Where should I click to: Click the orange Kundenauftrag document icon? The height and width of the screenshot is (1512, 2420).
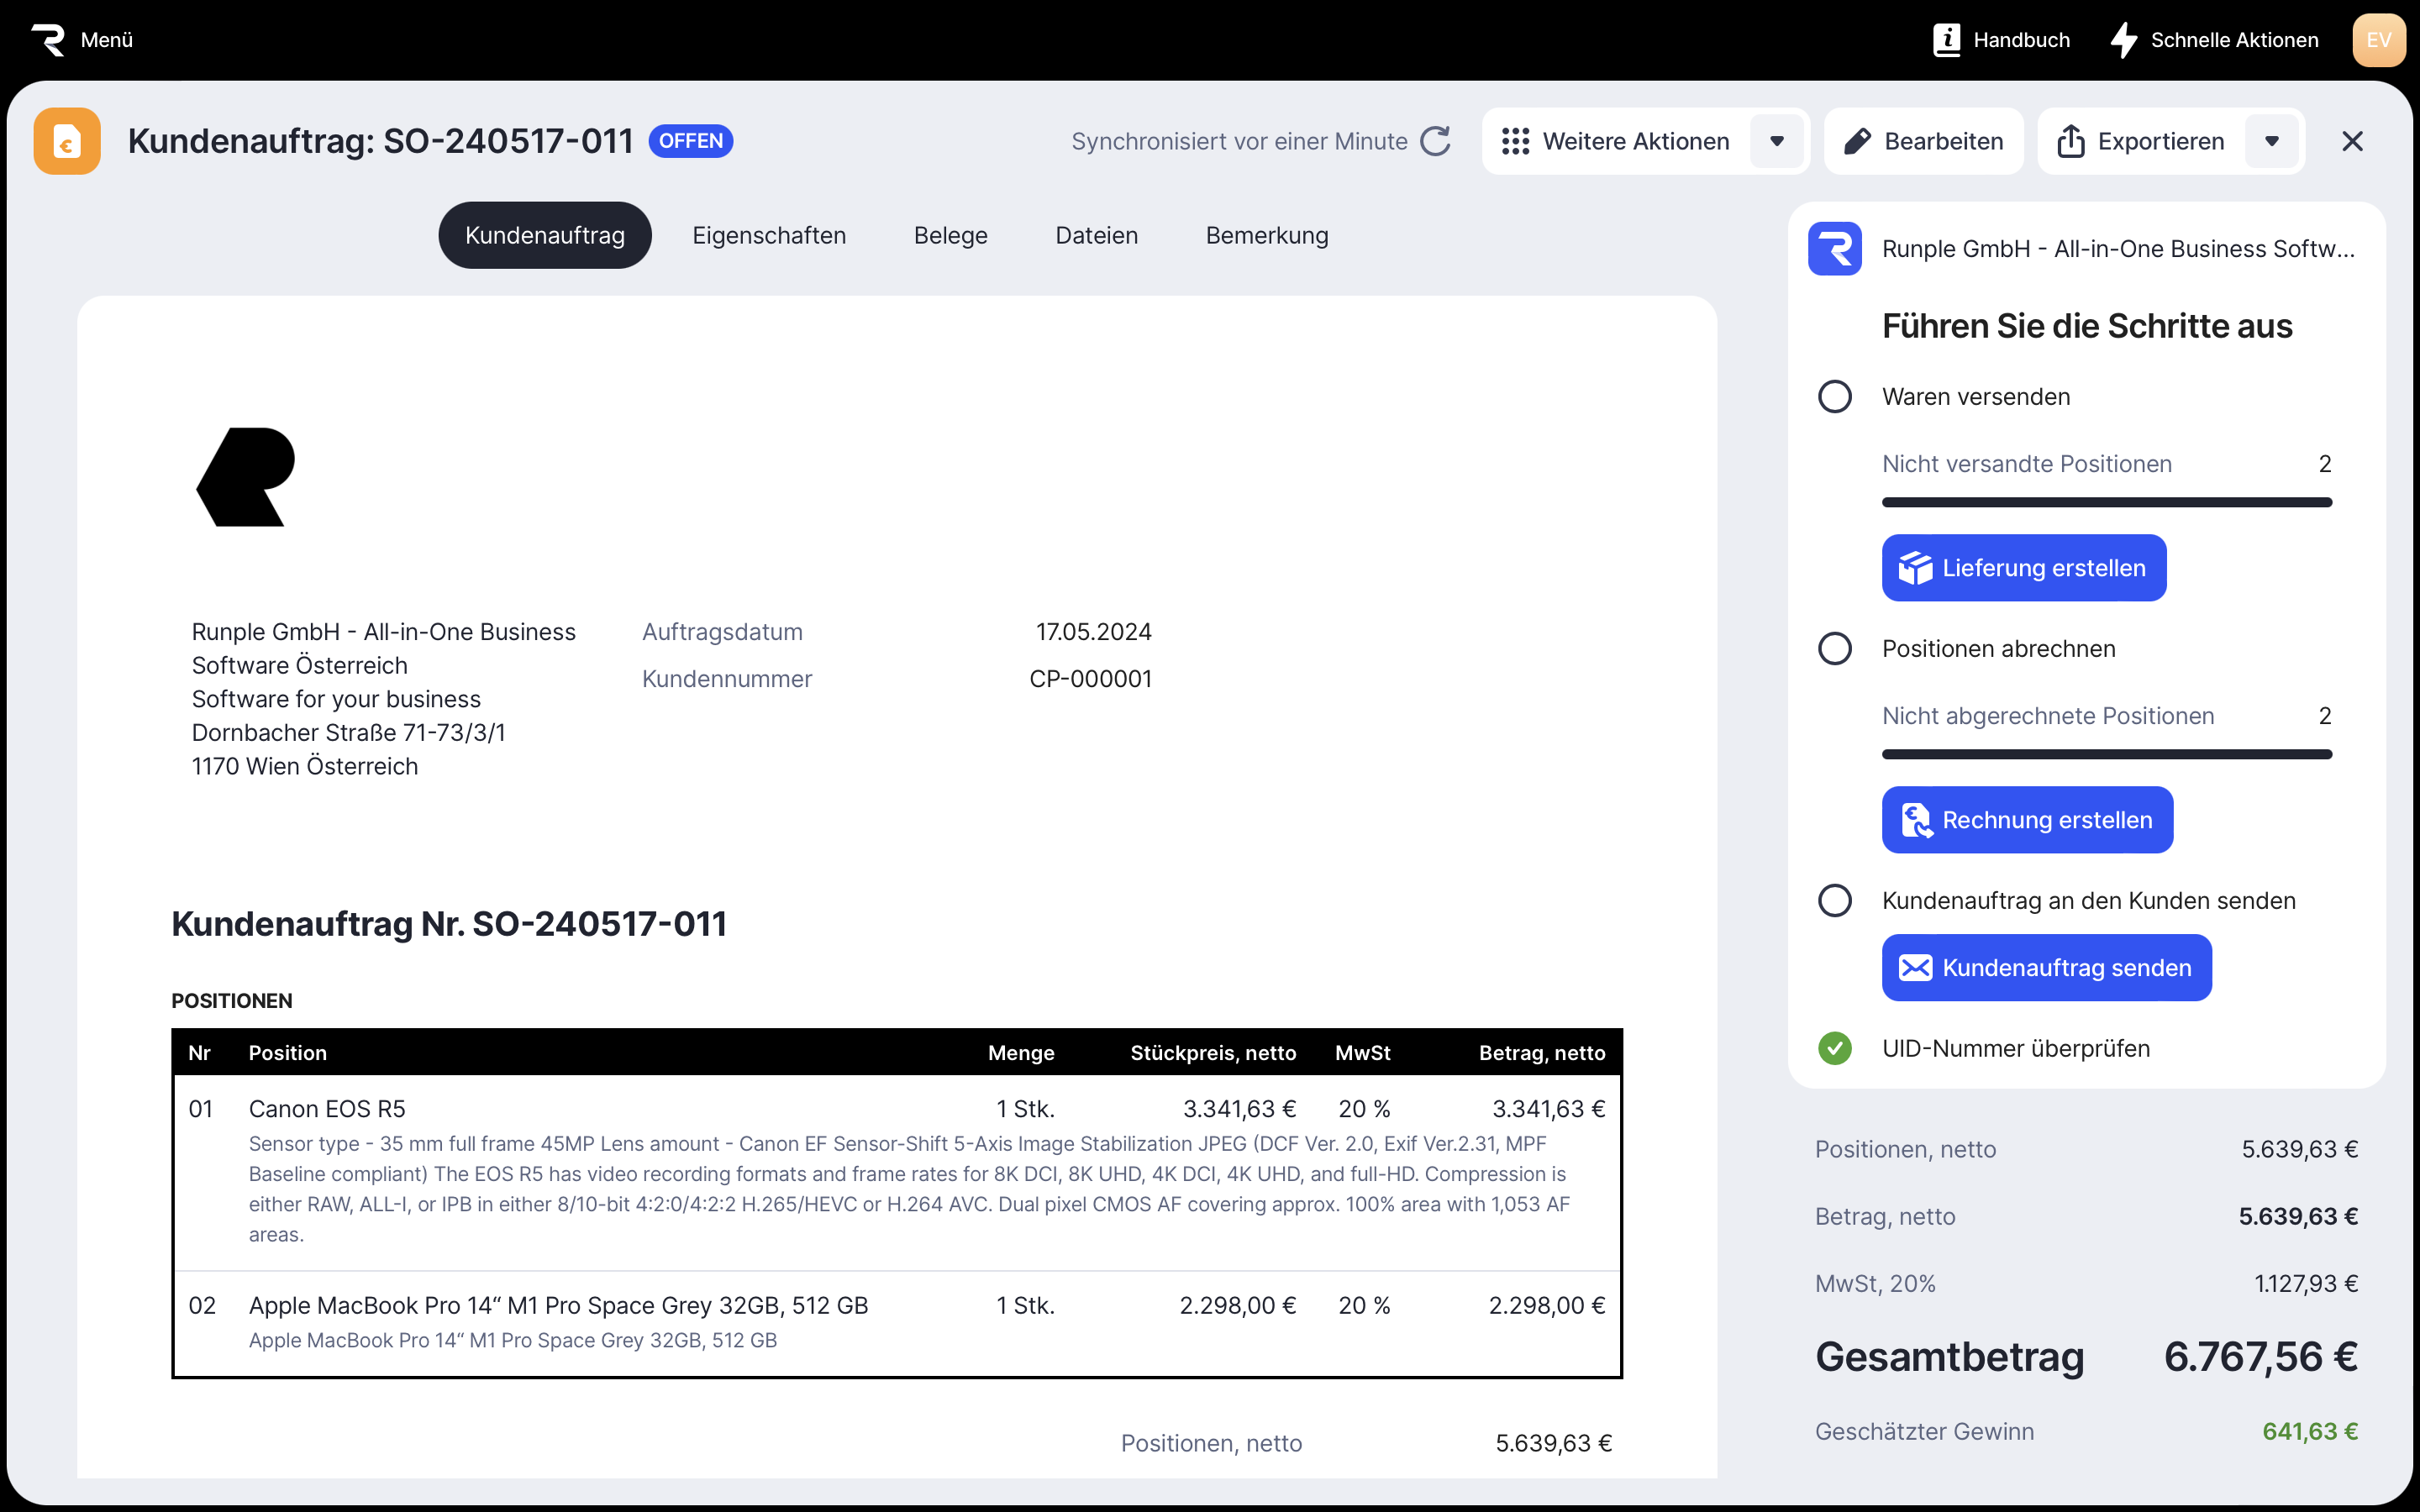pyautogui.click(x=67, y=141)
